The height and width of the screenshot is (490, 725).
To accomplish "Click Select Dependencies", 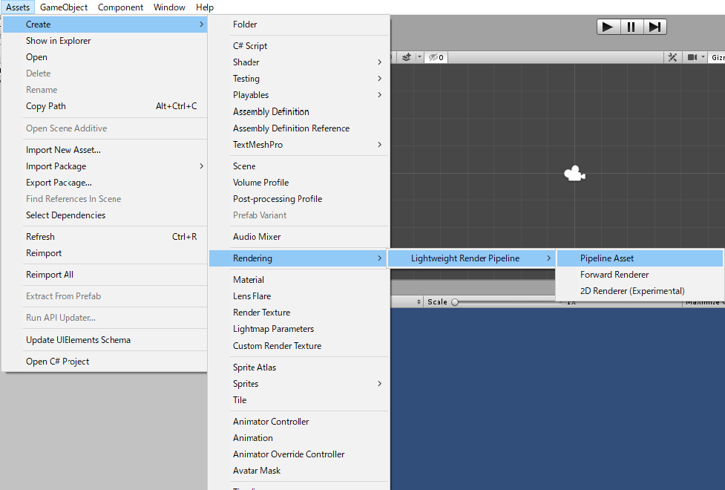I will click(105, 215).
